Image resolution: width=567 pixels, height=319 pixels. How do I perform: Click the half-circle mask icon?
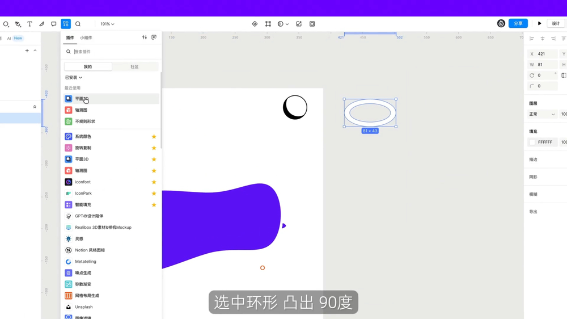(280, 24)
